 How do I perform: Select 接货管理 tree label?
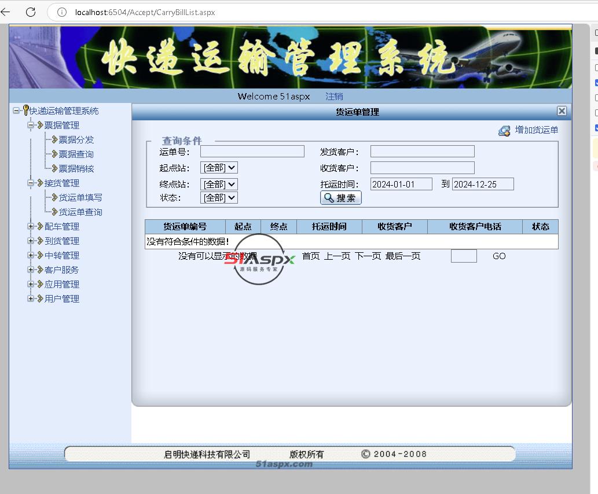[62, 183]
